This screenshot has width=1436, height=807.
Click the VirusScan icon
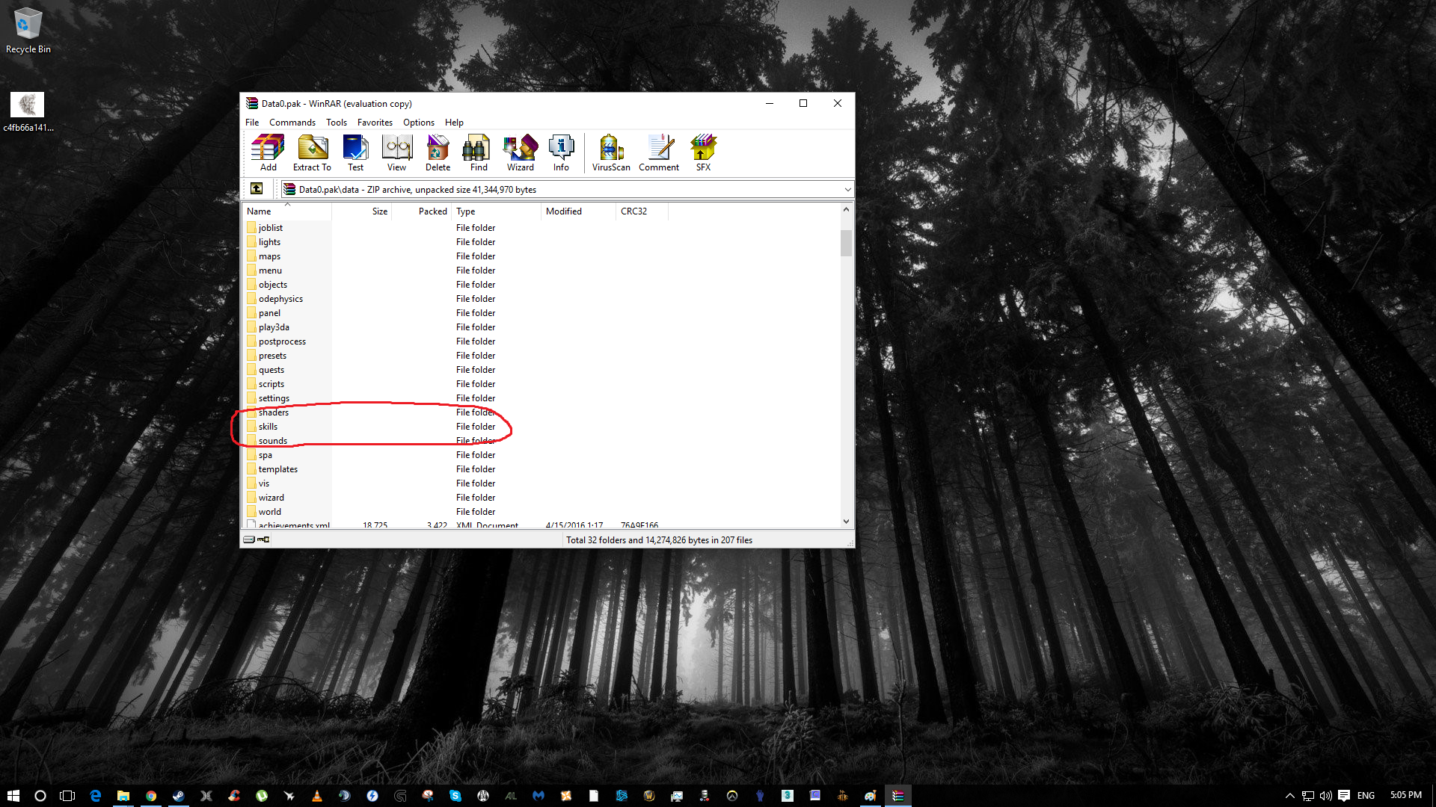[x=610, y=152]
